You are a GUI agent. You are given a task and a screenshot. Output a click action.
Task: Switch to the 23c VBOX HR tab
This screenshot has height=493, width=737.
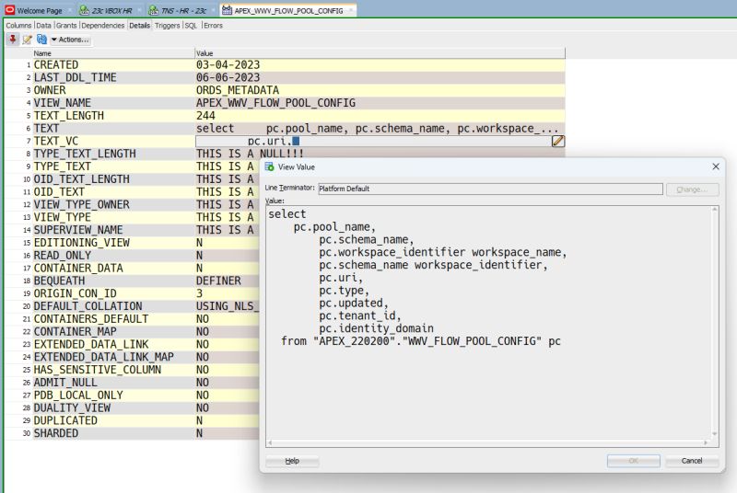click(111, 10)
